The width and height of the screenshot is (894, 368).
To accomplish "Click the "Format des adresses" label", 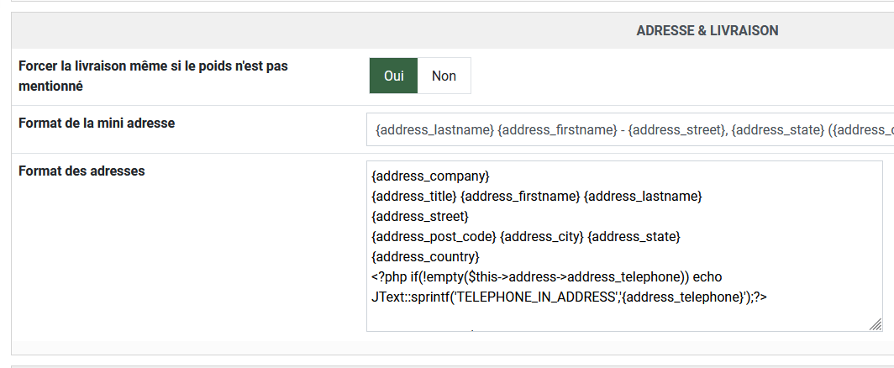I will [82, 171].
